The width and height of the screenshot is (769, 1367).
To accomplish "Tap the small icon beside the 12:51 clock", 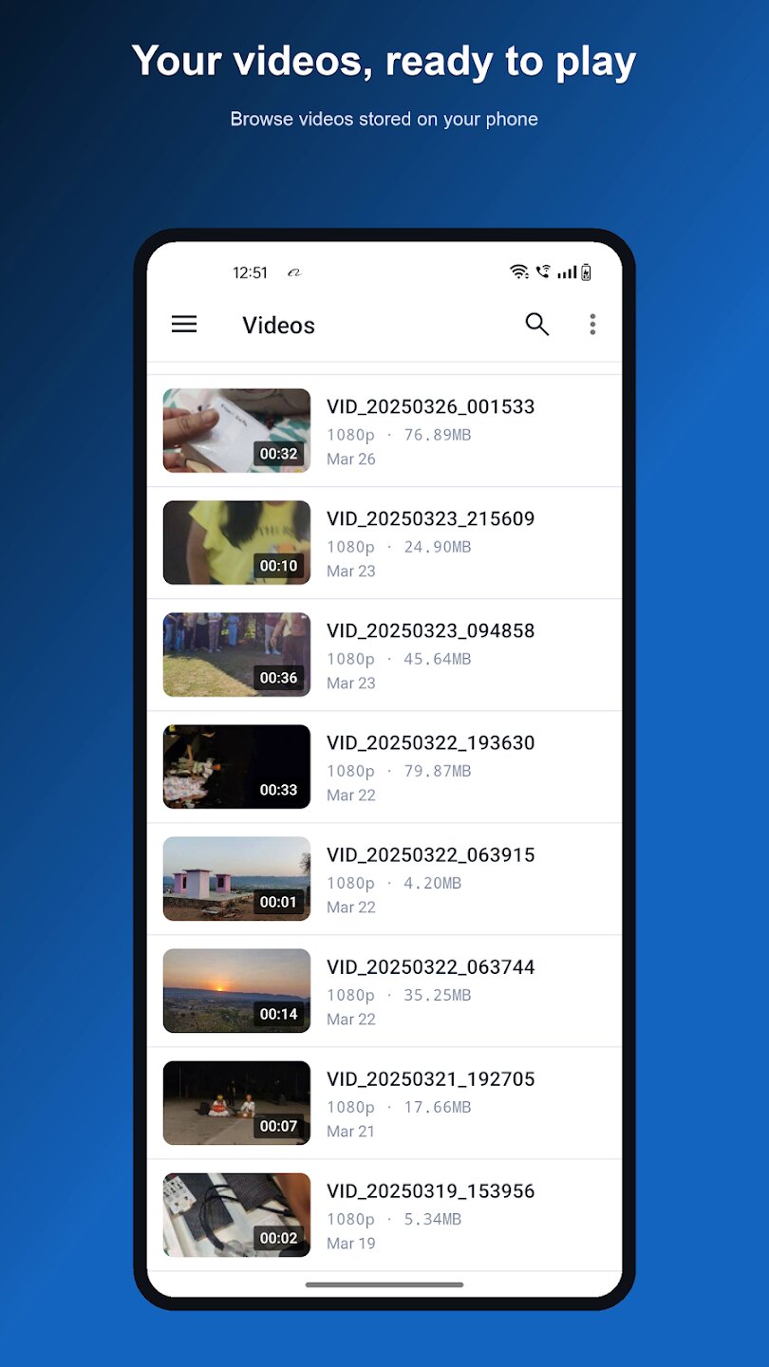I will point(294,273).
